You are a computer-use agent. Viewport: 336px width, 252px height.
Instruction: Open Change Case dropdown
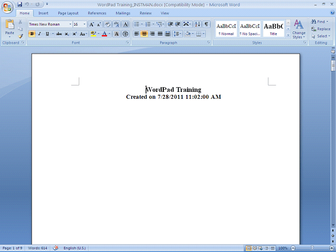[x=83, y=34]
